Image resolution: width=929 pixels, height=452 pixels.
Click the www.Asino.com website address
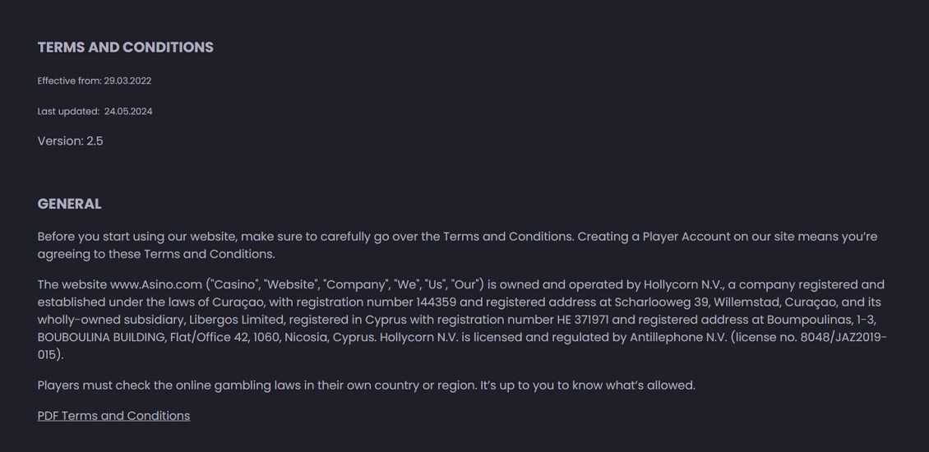point(156,285)
